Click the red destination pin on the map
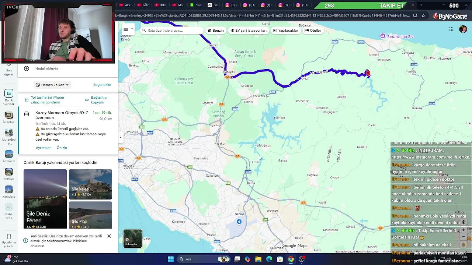The image size is (472, 265). point(368,73)
